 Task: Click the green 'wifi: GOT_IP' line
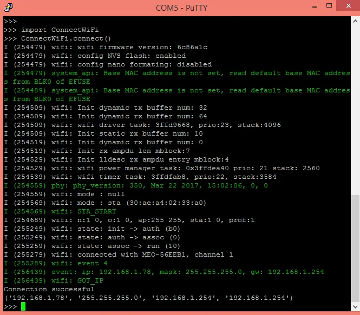tap(54, 280)
